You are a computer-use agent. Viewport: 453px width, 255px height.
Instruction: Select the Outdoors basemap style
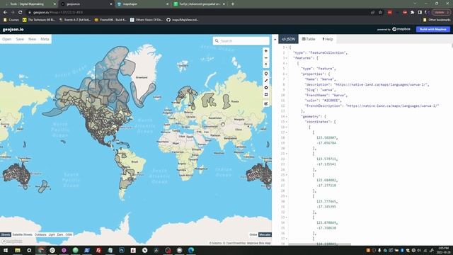40,234
